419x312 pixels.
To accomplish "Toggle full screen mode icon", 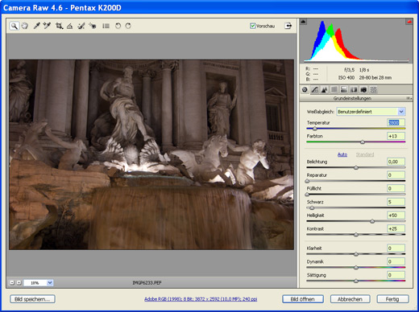I will click(288, 26).
